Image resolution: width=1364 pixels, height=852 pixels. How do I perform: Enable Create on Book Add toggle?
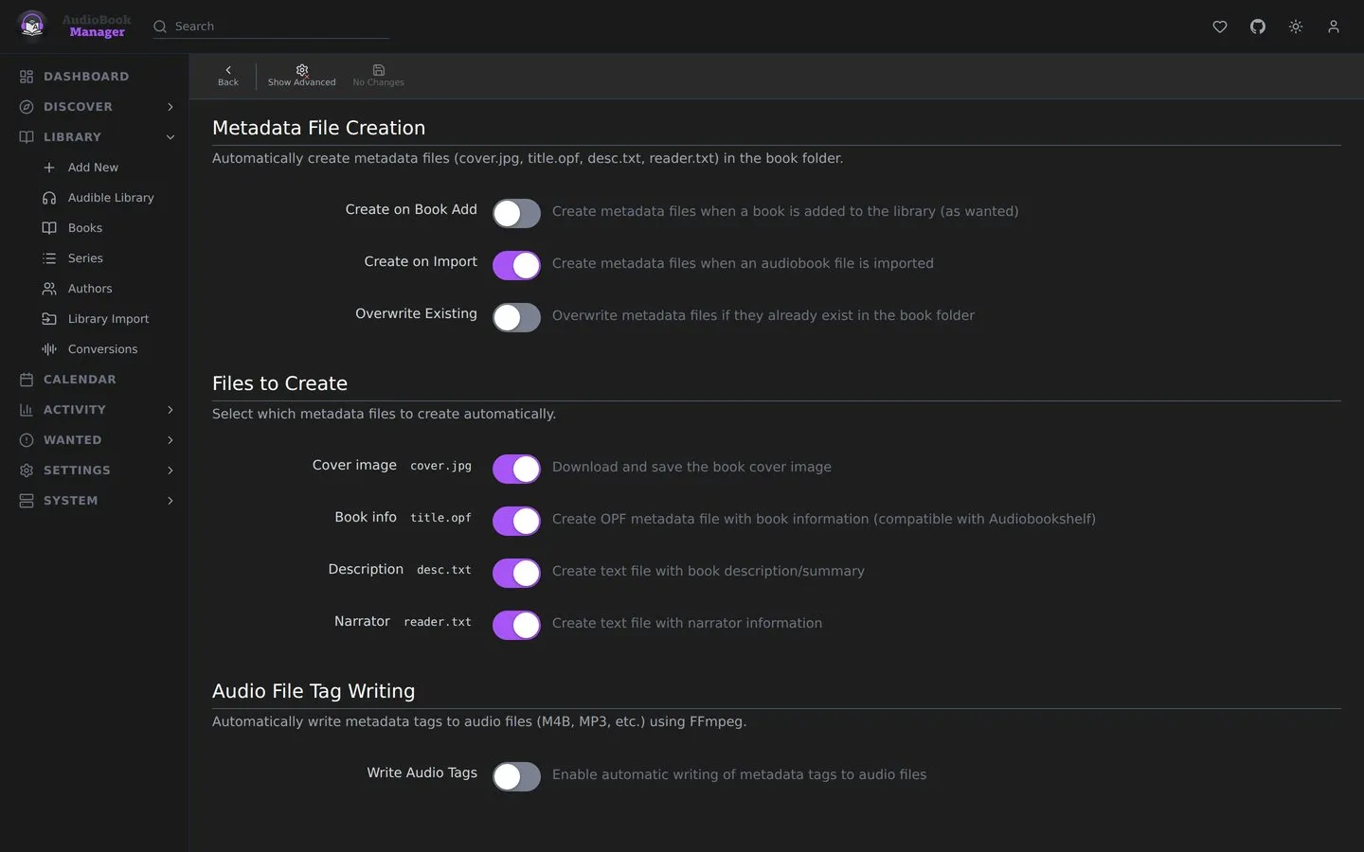tap(516, 213)
